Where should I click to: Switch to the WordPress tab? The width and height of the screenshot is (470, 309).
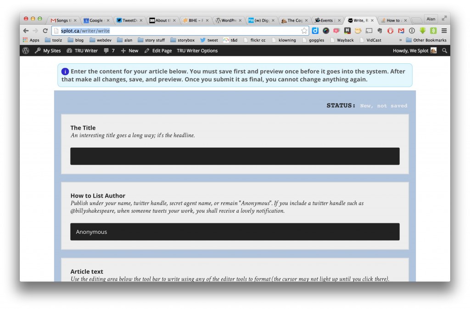click(226, 20)
